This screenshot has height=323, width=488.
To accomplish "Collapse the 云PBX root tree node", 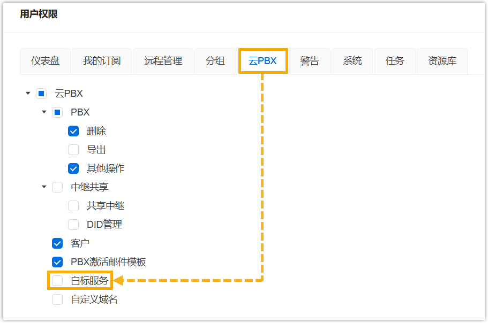I will tap(28, 94).
